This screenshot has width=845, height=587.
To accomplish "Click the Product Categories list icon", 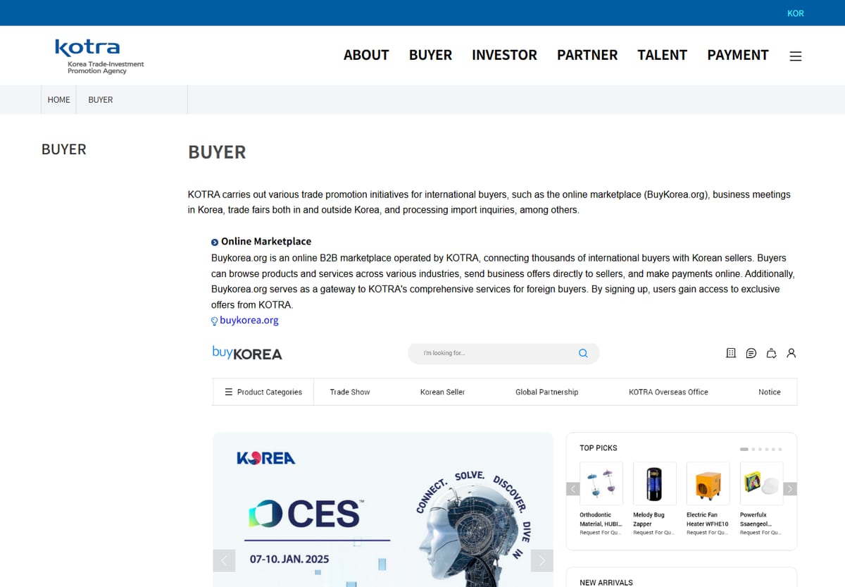I will coord(228,392).
